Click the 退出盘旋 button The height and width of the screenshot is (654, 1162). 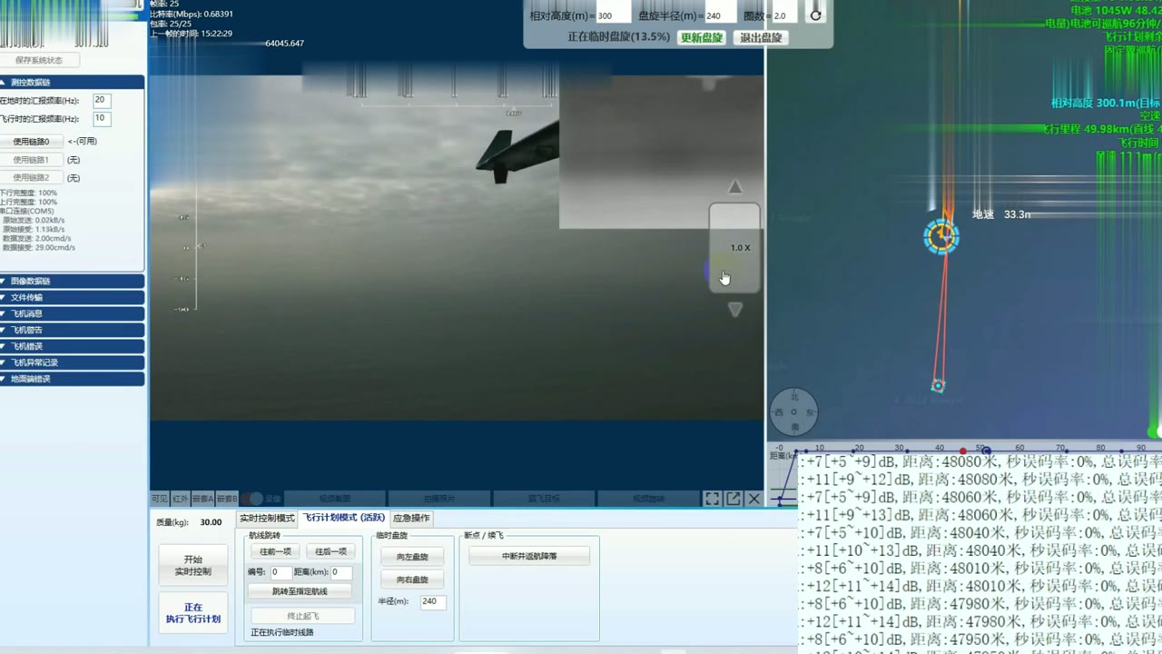click(x=761, y=37)
